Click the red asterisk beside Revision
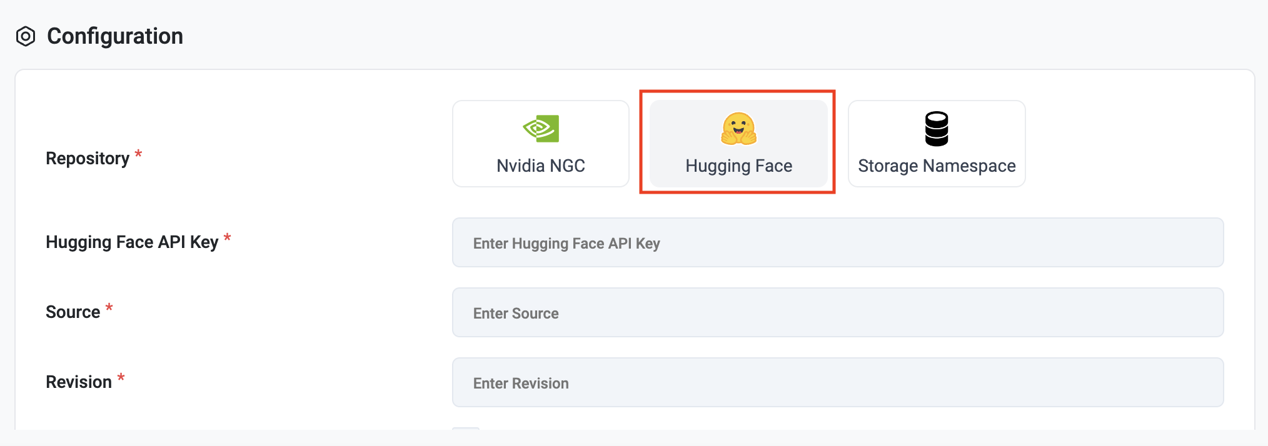The height and width of the screenshot is (446, 1268). coord(121,378)
